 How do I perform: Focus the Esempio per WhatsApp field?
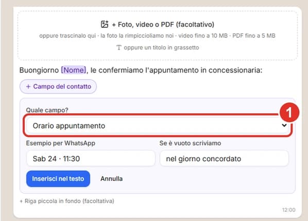point(91,159)
